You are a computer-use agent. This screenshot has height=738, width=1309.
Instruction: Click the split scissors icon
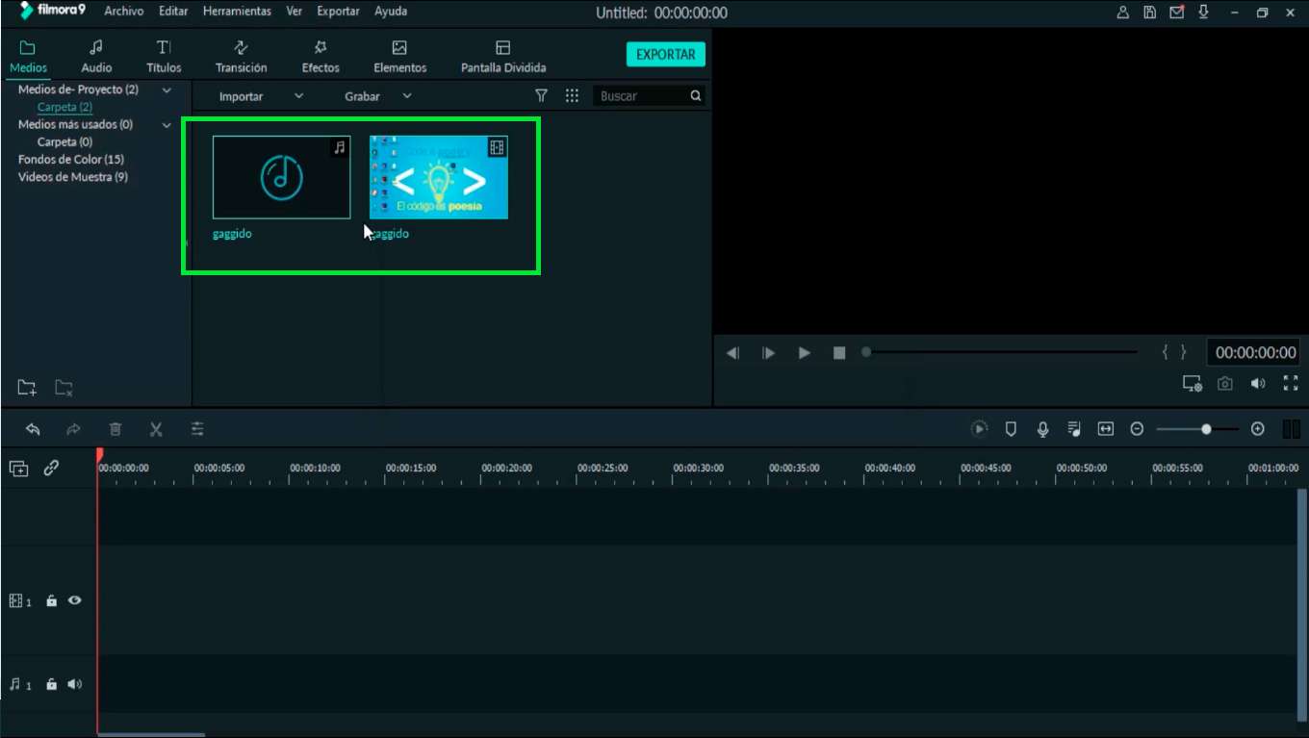[x=156, y=429]
